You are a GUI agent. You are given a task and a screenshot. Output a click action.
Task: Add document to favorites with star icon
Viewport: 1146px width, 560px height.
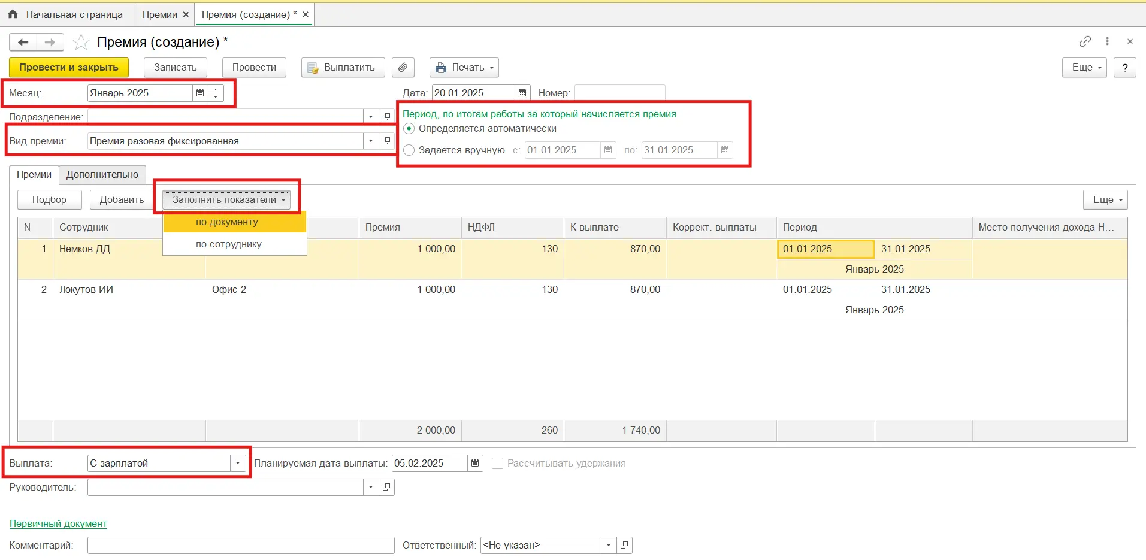tap(81, 43)
